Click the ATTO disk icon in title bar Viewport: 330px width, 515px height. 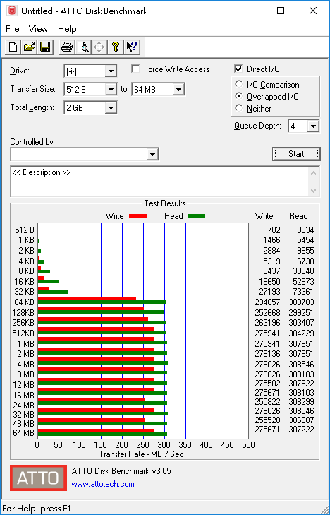12,11
